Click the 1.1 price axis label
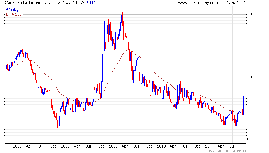 (250, 77)
